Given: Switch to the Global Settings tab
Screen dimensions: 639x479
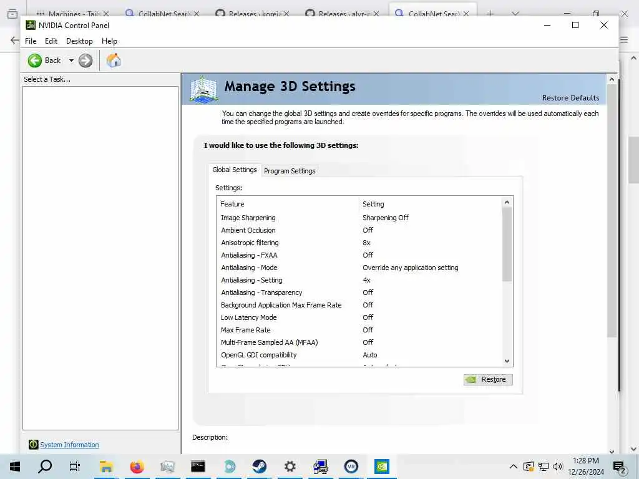Looking at the screenshot, I should coord(235,170).
